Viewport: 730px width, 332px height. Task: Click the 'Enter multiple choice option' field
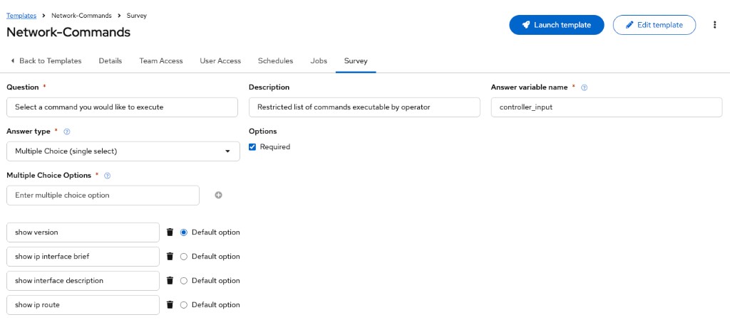pos(103,196)
